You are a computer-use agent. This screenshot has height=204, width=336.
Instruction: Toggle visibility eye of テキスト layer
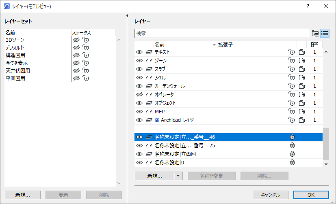click(139, 52)
